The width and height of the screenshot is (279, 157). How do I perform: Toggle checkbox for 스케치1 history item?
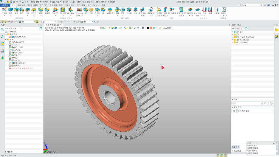(10, 45)
